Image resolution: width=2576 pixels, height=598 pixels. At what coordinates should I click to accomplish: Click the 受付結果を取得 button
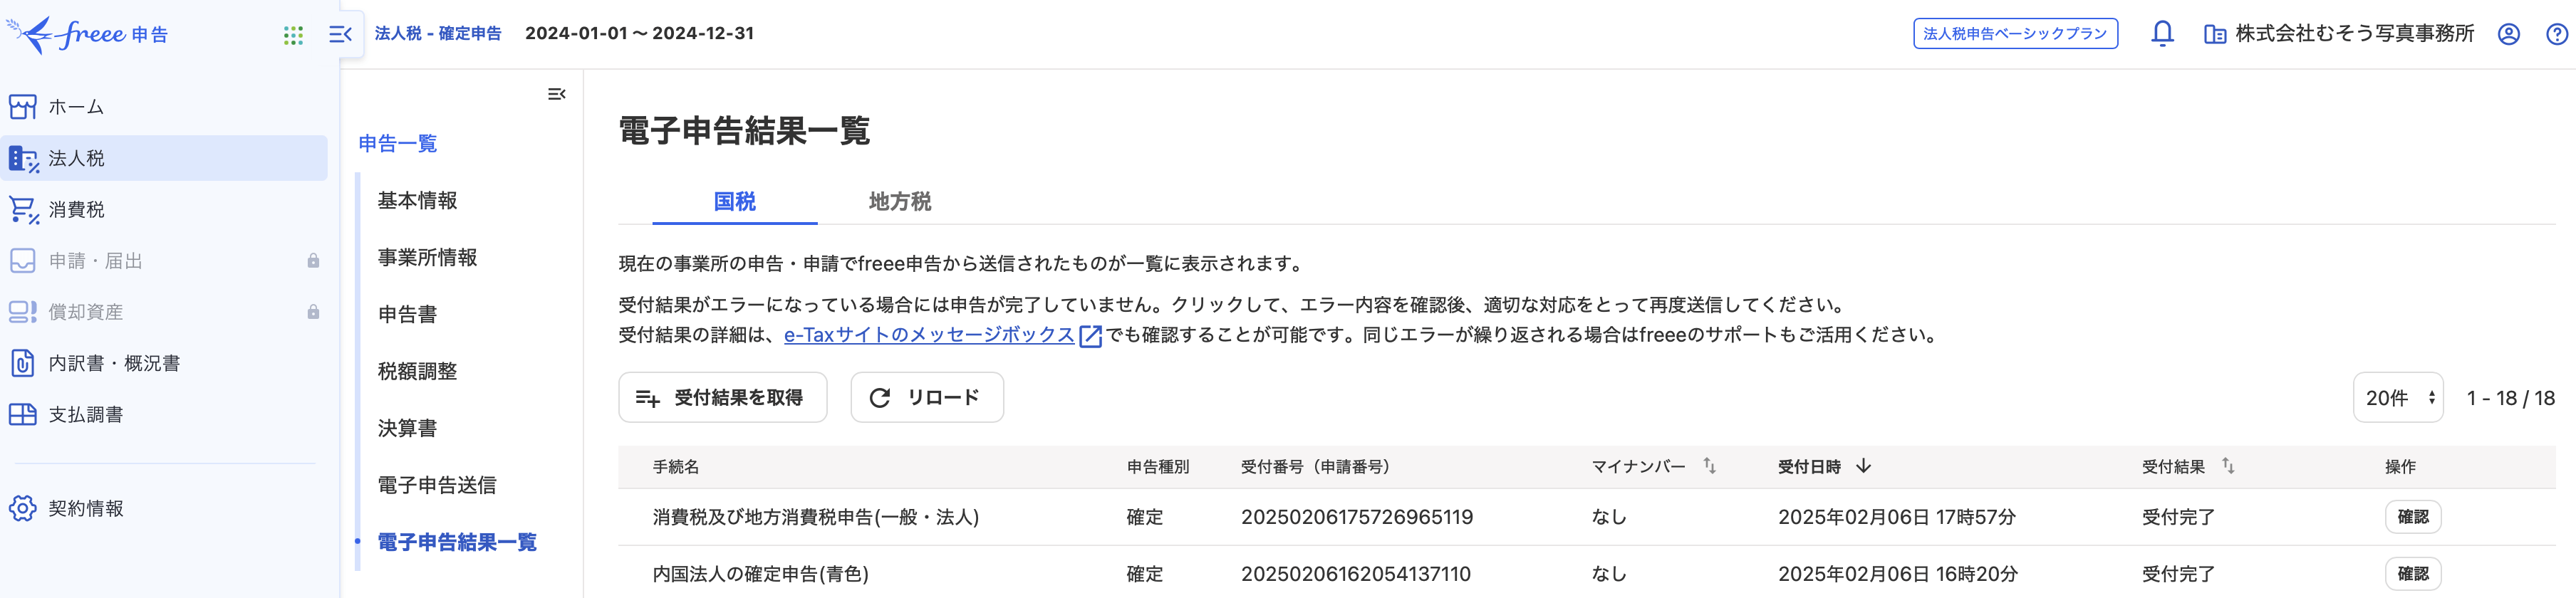(x=722, y=398)
